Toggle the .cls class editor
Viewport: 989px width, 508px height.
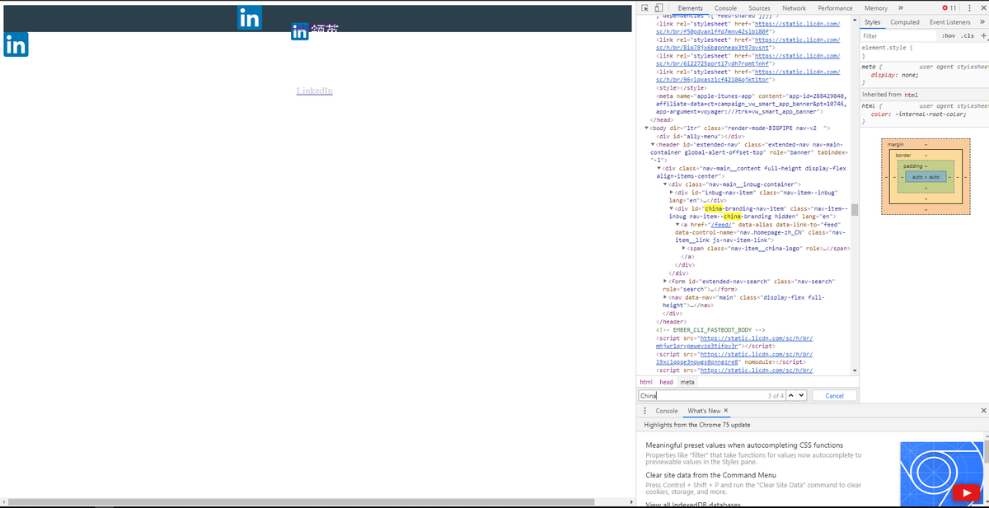coord(968,36)
